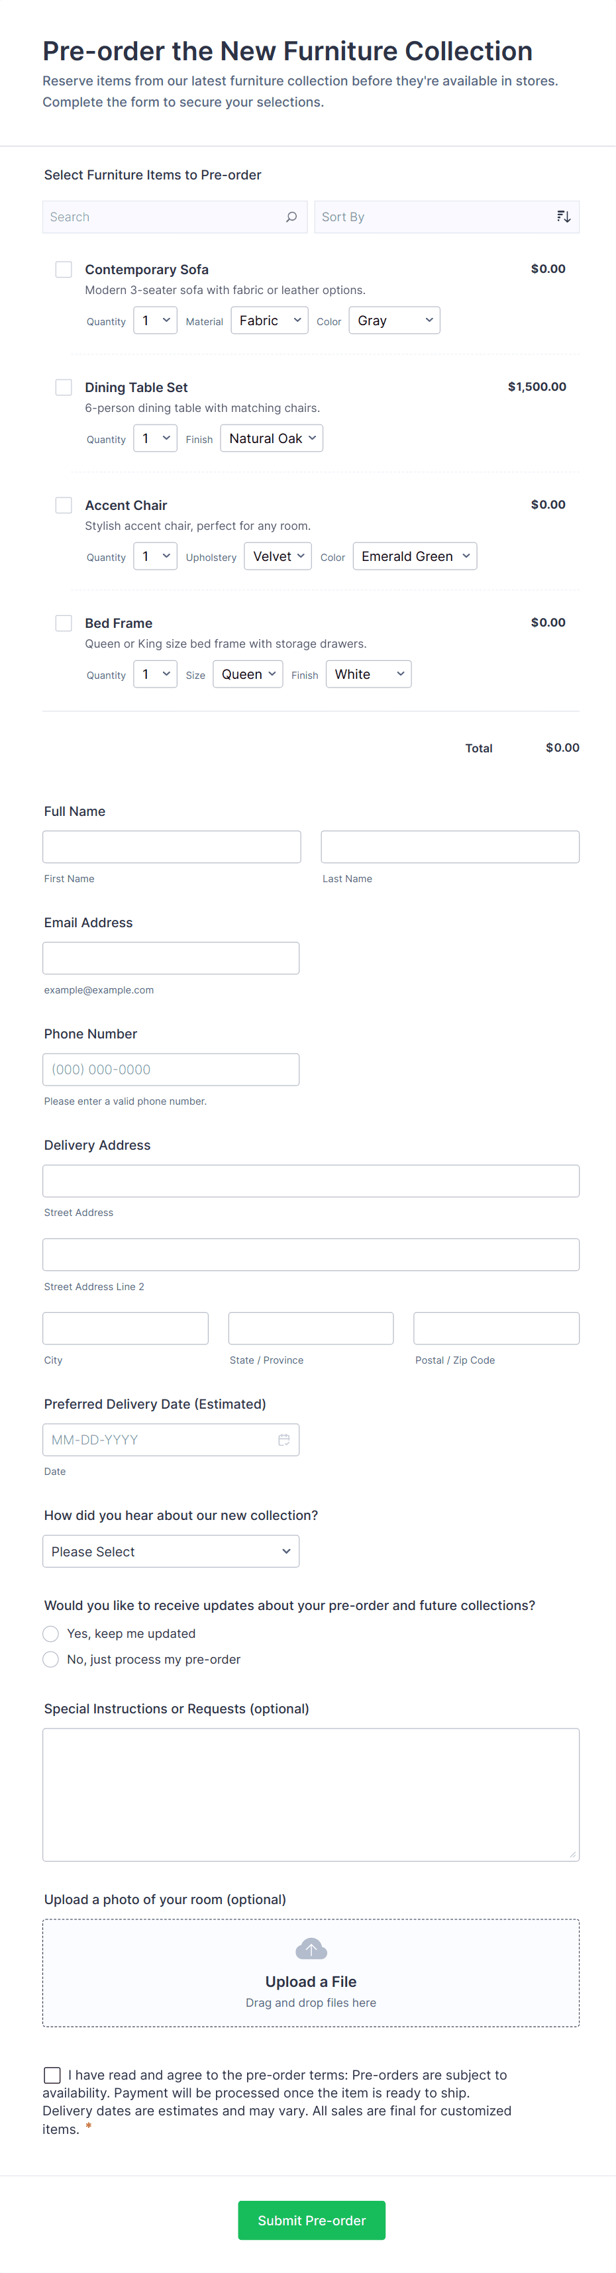Expand the Natural Oak finish dropdown
The height and width of the screenshot is (2273, 616).
pyautogui.click(x=271, y=438)
